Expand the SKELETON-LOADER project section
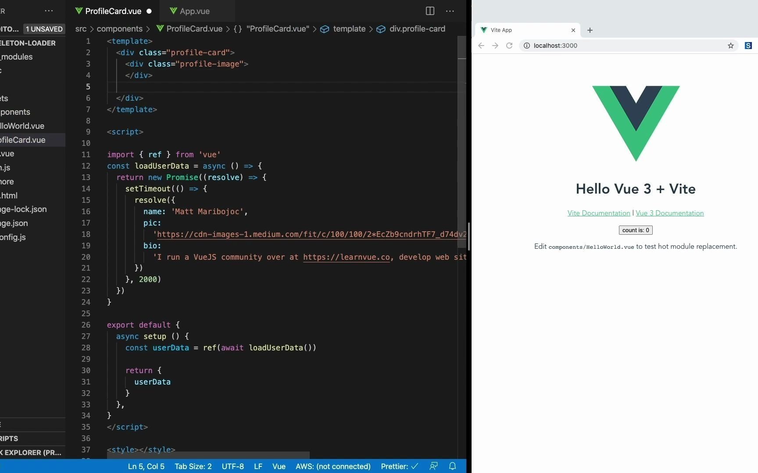Screen dimensions: 758x473 [x=32, y=43]
